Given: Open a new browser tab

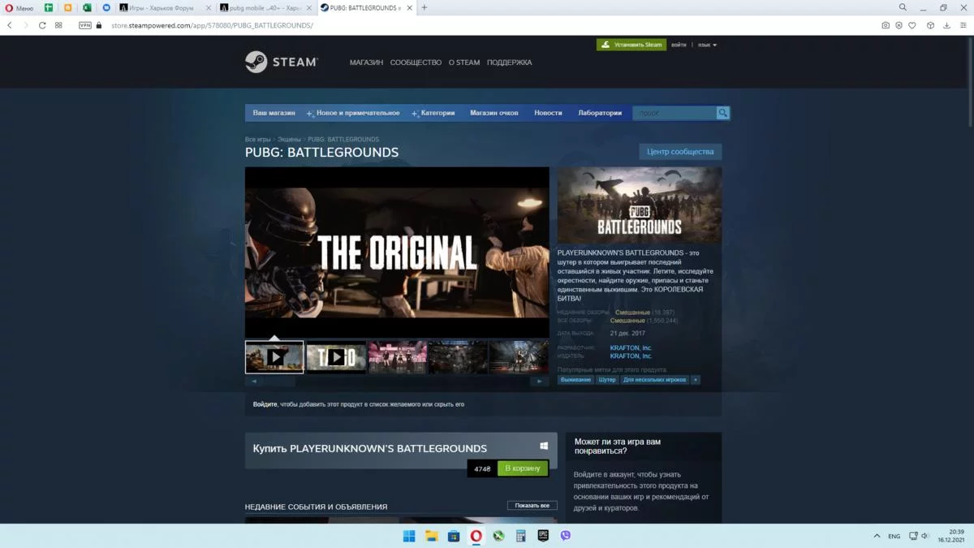Looking at the screenshot, I should click(424, 7).
